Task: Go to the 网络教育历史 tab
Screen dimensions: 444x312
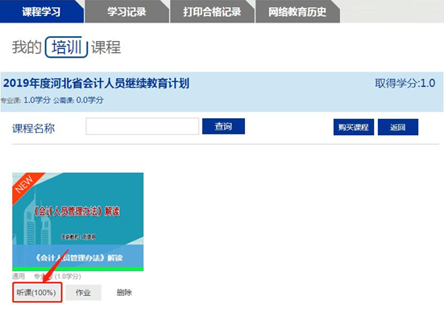Action: point(297,11)
